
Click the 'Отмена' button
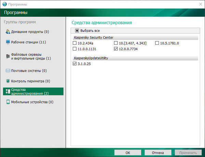158,153
